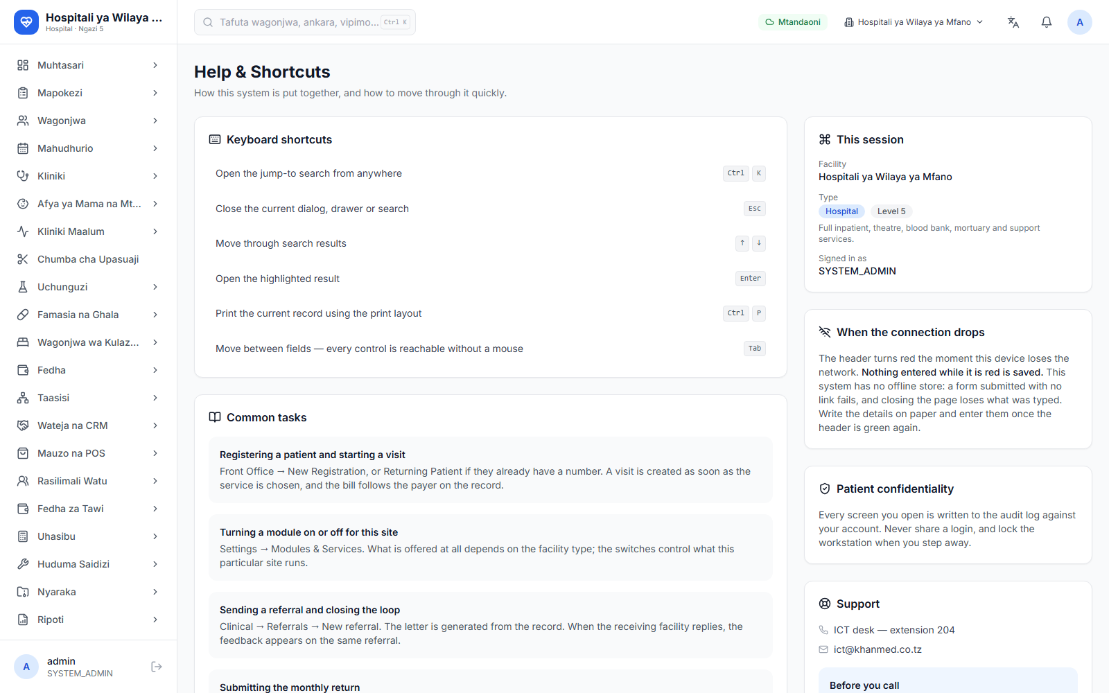Click the Chumba cha Upasuaji scissors icon

click(23, 259)
